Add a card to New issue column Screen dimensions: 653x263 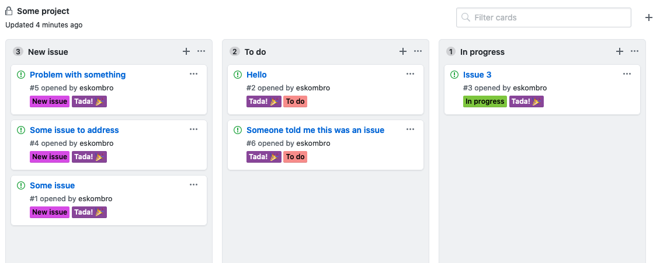point(186,51)
